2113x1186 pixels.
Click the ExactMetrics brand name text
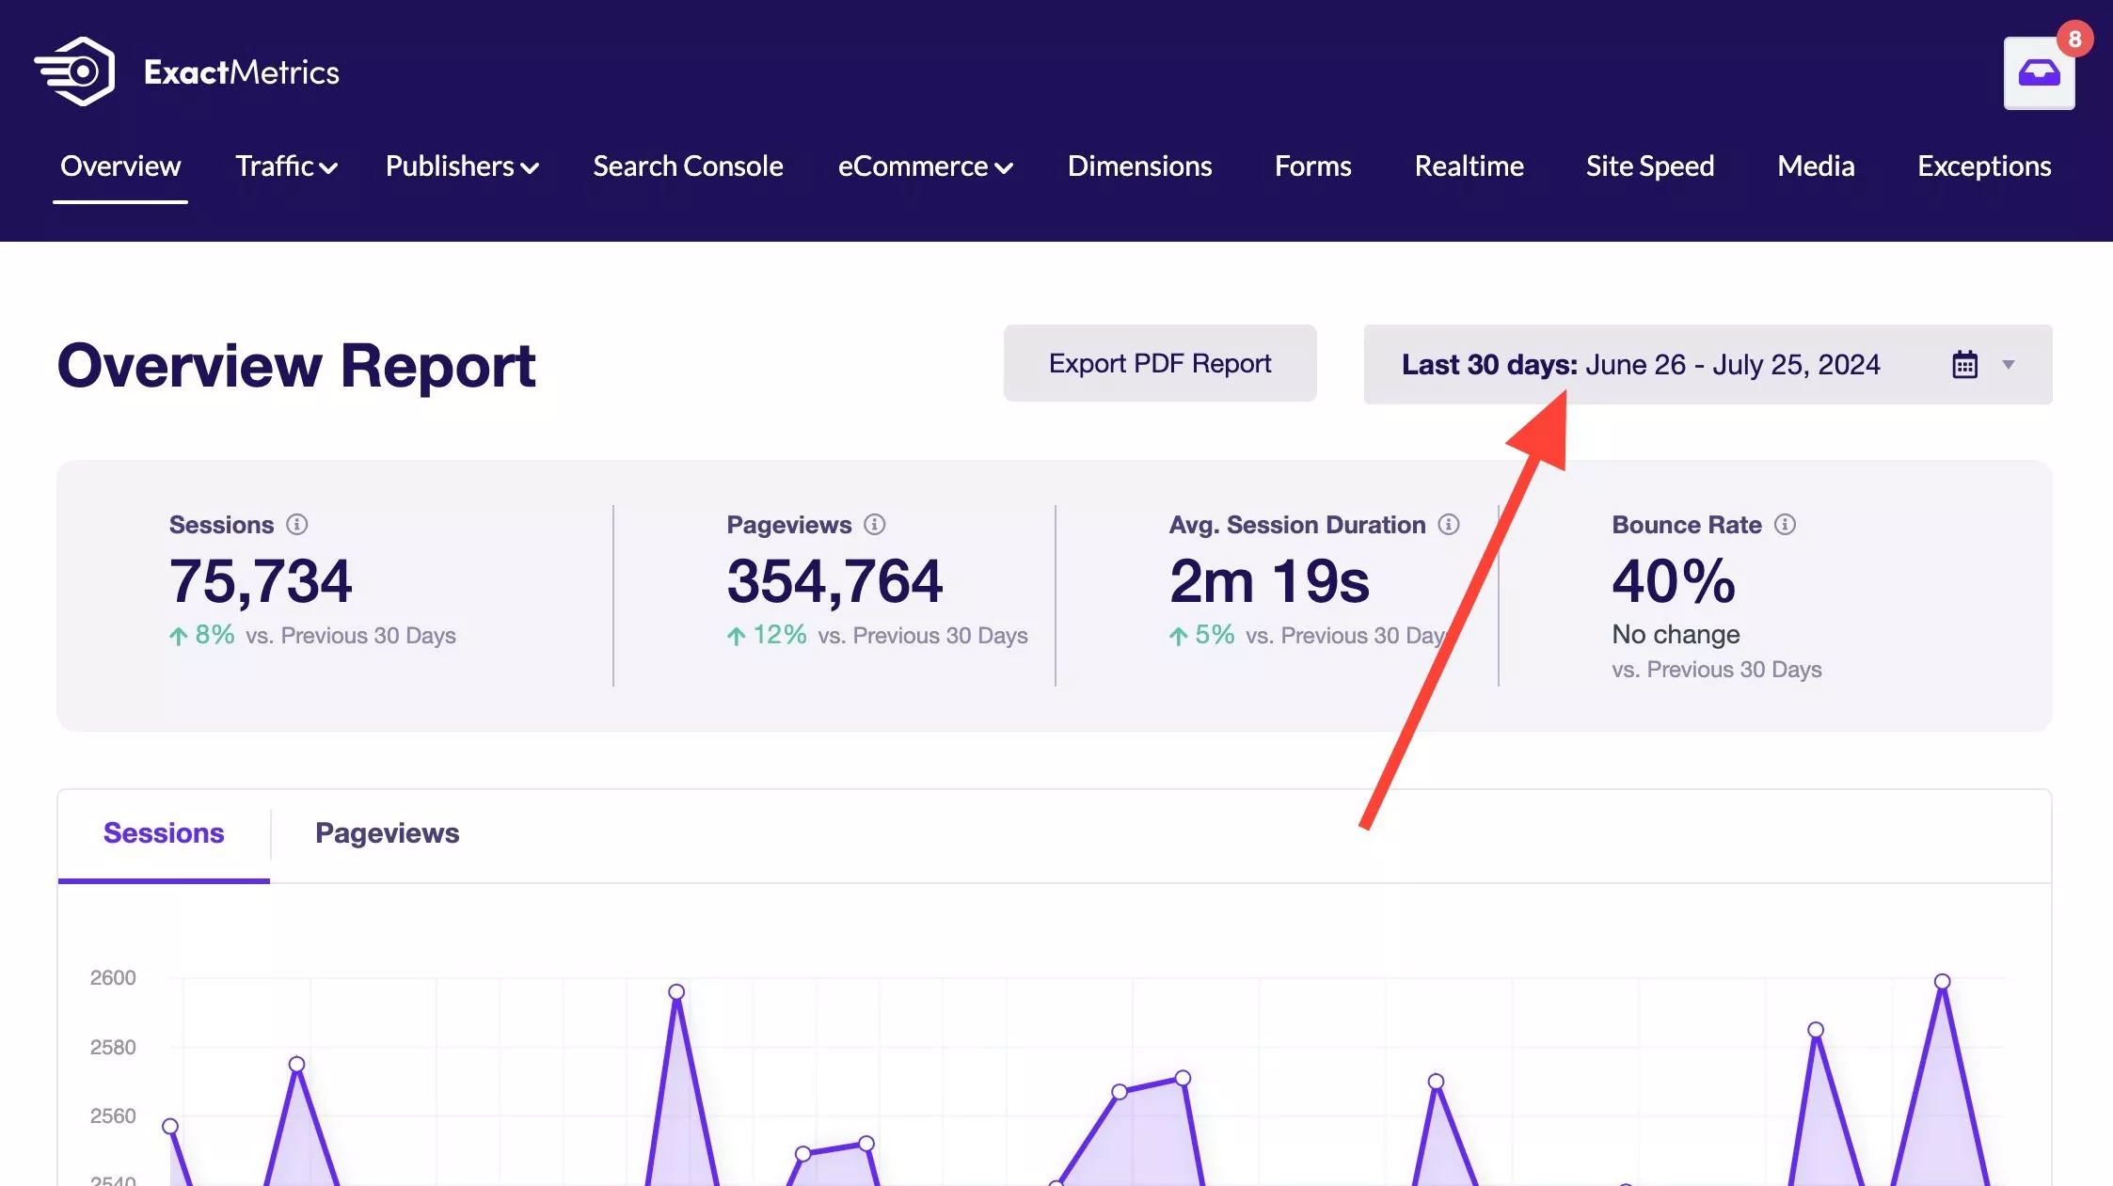[x=241, y=72]
